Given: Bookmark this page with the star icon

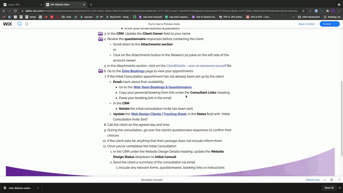Looking at the screenshot, I should [303, 11].
